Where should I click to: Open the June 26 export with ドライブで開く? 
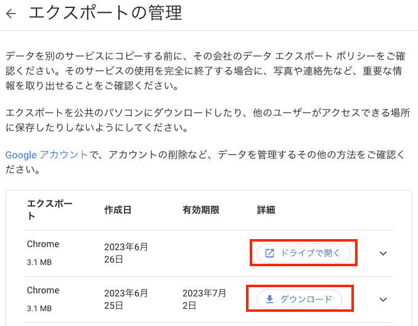pyautogui.click(x=303, y=253)
